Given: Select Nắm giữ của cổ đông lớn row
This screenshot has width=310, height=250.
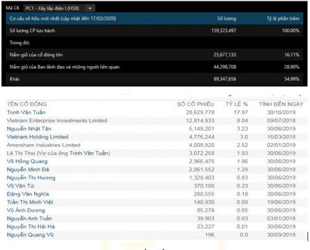Looking at the screenshot, I should pos(154,54).
